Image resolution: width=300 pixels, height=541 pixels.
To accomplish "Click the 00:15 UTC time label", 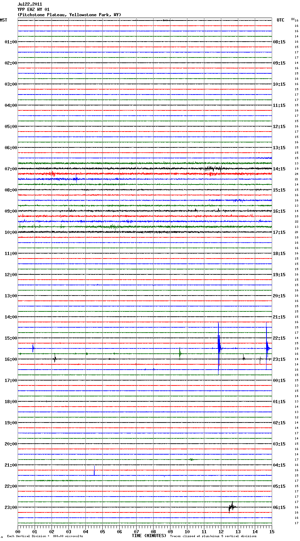I will pos(279,381).
